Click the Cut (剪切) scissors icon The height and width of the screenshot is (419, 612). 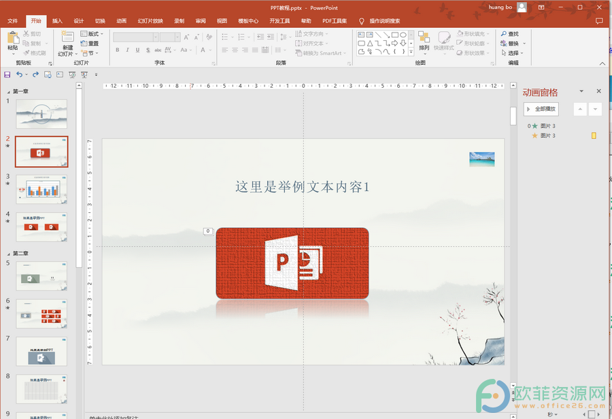pos(26,33)
